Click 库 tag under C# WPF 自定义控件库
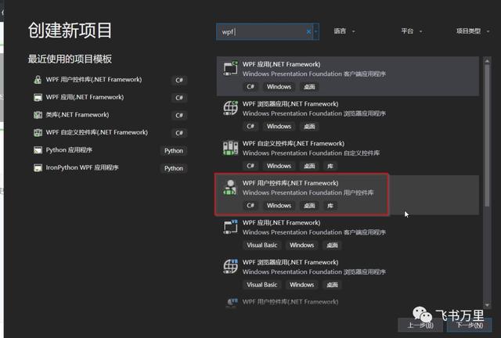 point(330,166)
